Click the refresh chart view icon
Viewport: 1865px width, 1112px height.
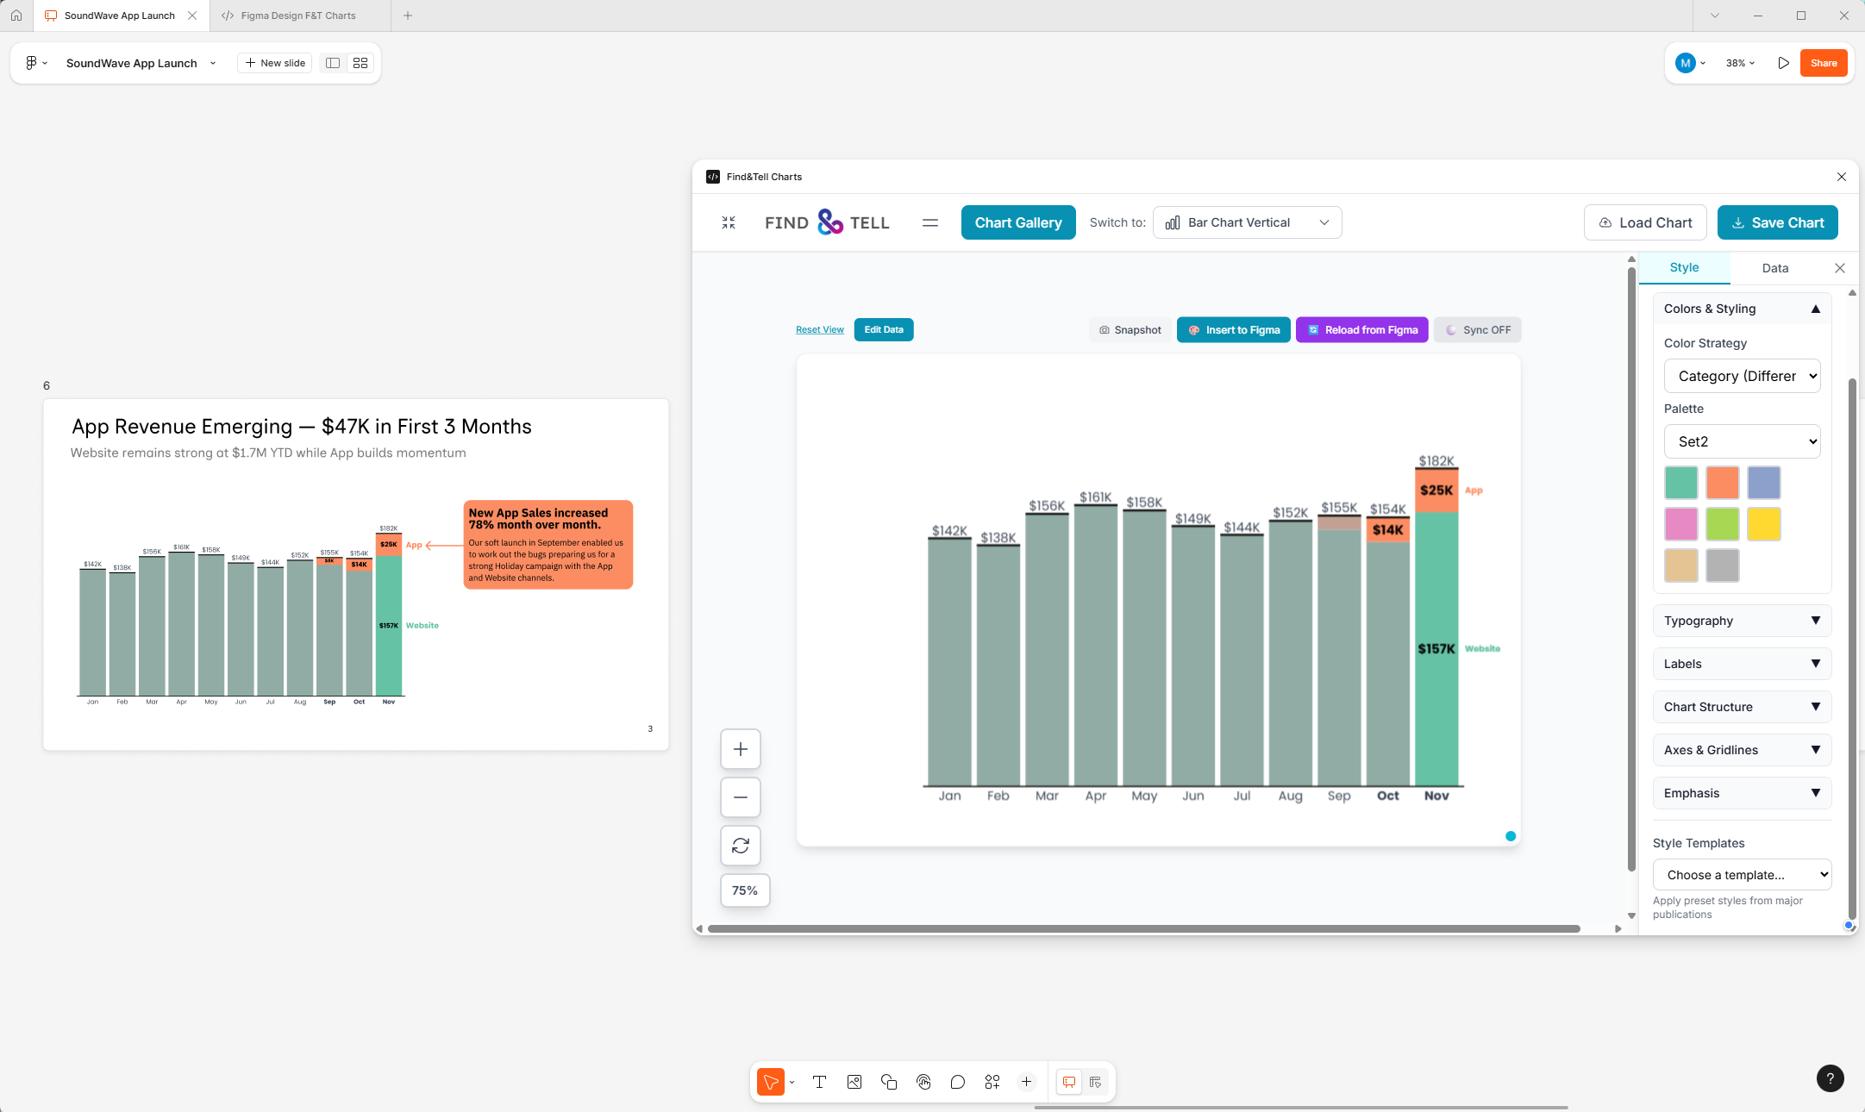(x=740, y=846)
